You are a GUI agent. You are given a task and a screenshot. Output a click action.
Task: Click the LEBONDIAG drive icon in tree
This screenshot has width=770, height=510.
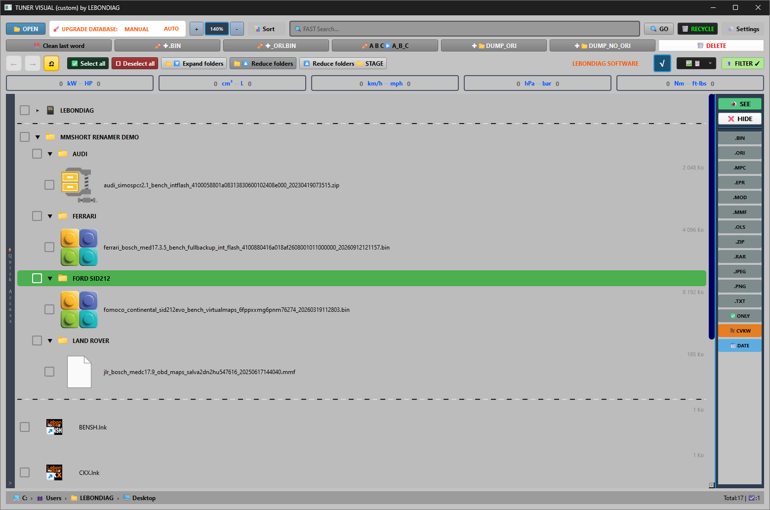click(51, 110)
